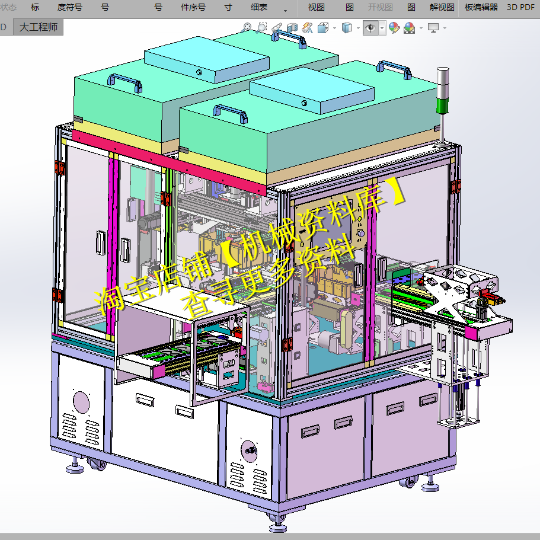Click the 3D PDF ribbon command
The height and width of the screenshot is (540, 540).
[x=520, y=7]
